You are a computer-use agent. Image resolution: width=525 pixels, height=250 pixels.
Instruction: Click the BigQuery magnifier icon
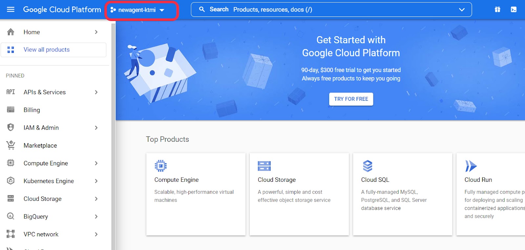10,216
